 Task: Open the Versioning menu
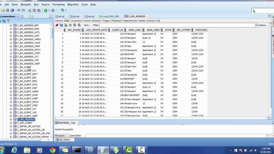(59, 5)
